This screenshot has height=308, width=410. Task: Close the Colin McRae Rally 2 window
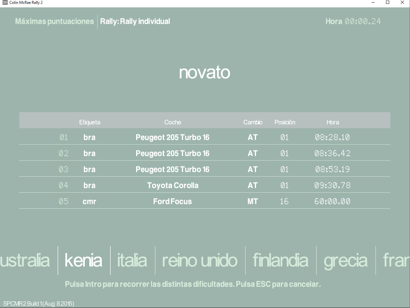402,3
